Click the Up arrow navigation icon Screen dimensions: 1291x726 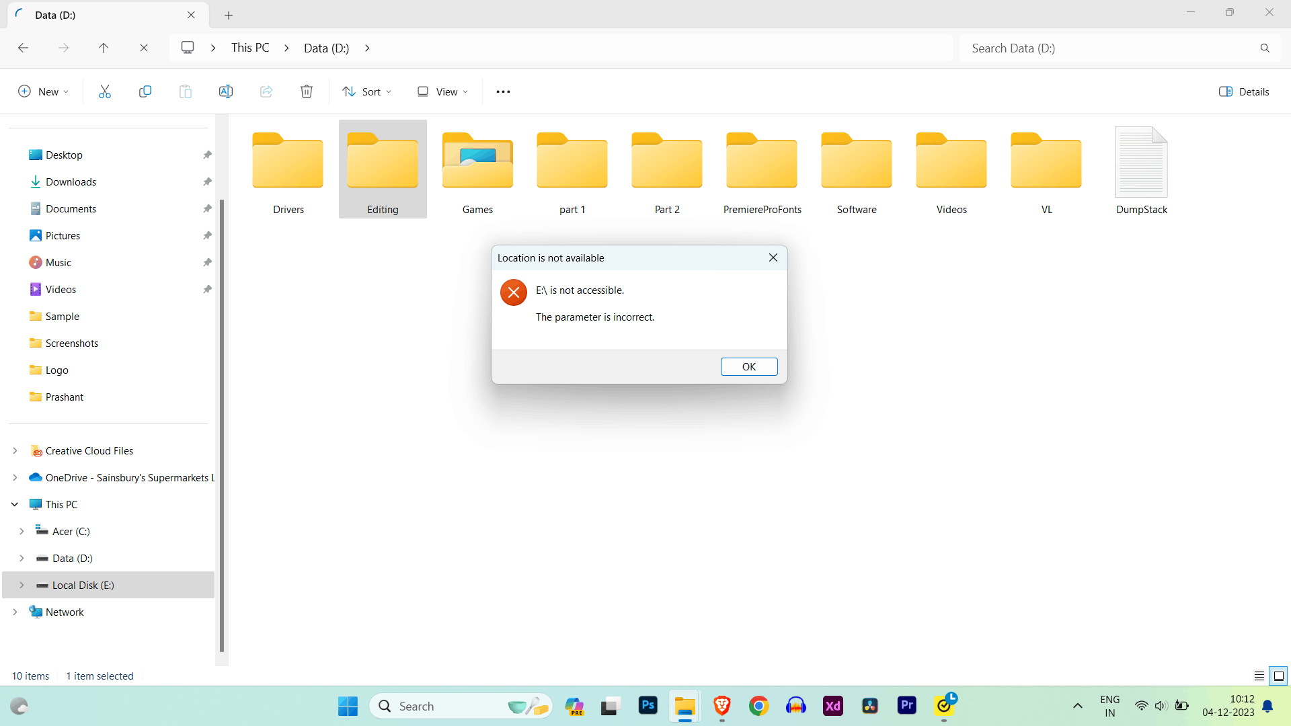[x=104, y=48]
